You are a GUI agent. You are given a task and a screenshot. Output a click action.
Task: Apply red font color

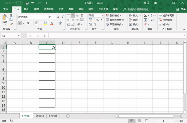(52, 23)
